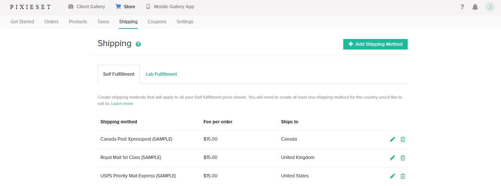
Task: Delete Canada Post Xpresspost shipping method
Action: (x=403, y=139)
